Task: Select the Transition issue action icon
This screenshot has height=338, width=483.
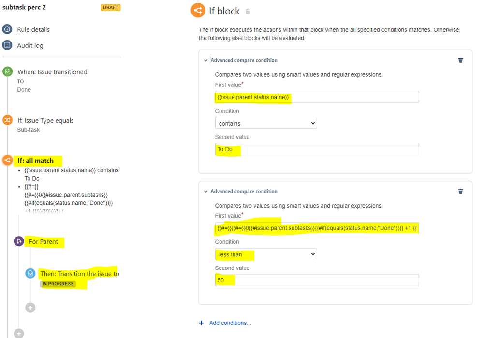Action: click(x=30, y=273)
